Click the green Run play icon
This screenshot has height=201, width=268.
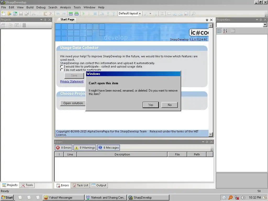coord(83,14)
